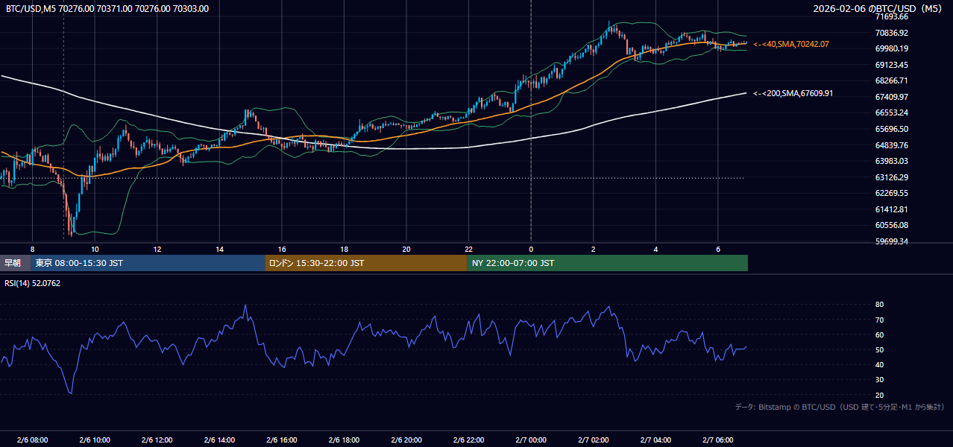The image size is (953, 447).
Task: Click the bottom time label 2/6 20:00
Action: (406, 440)
